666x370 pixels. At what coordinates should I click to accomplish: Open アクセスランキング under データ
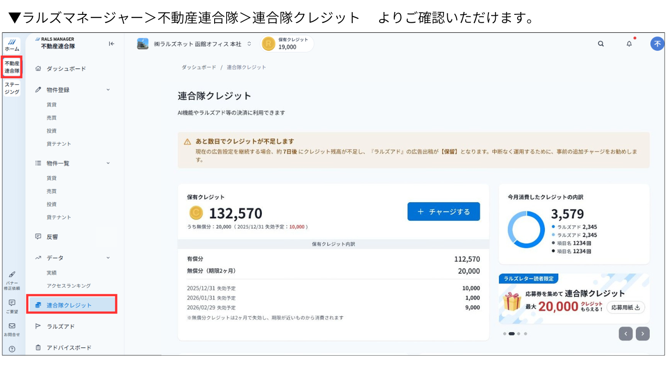(68, 286)
